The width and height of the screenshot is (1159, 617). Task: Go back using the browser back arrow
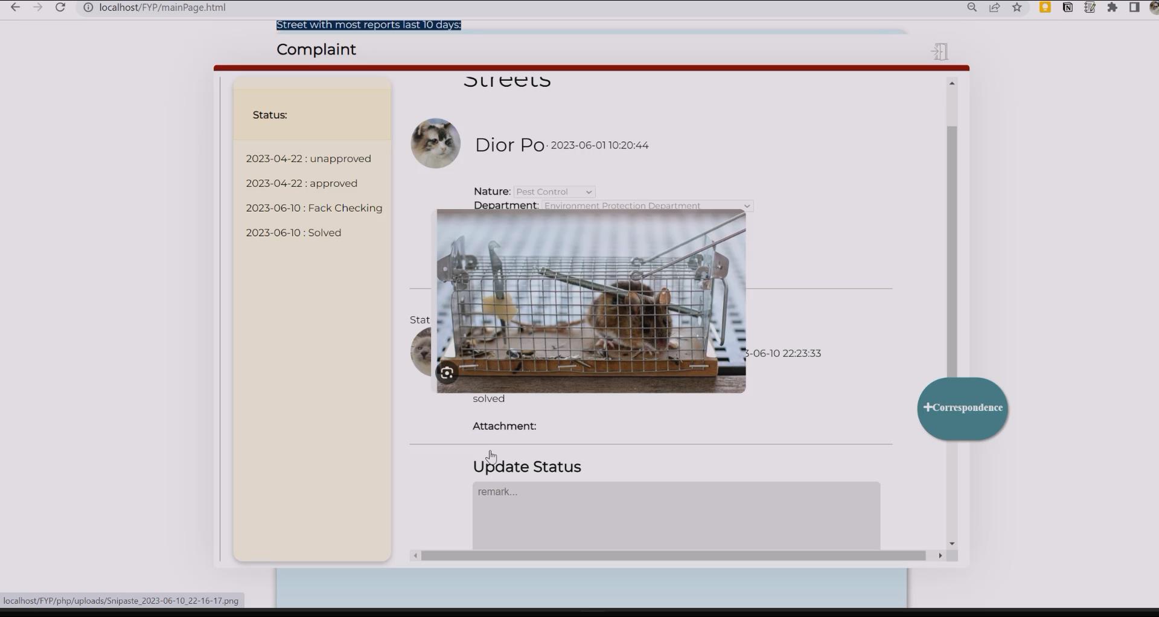pos(16,7)
